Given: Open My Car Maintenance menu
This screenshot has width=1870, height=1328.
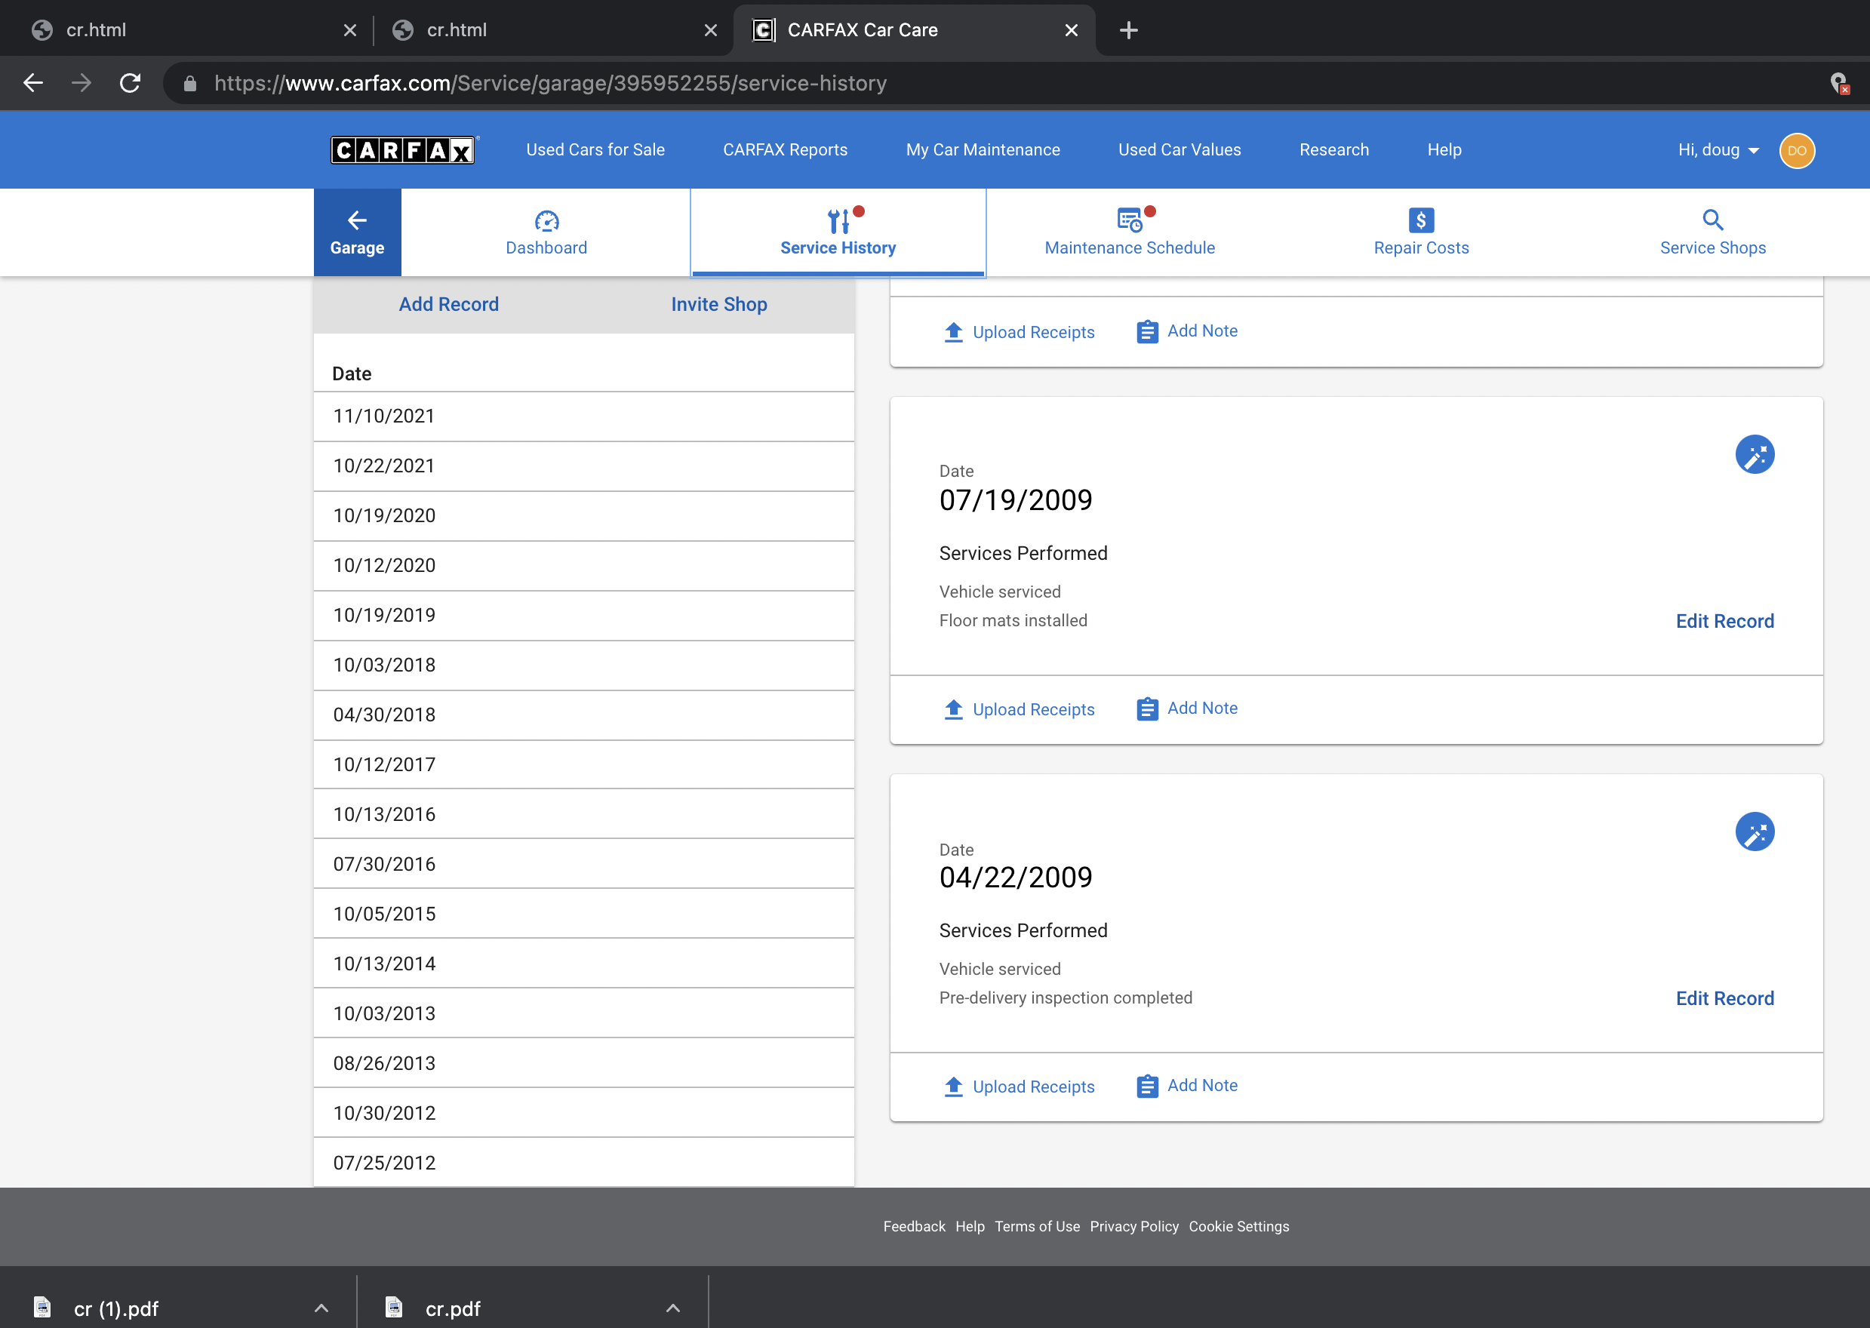Looking at the screenshot, I should pyautogui.click(x=983, y=150).
